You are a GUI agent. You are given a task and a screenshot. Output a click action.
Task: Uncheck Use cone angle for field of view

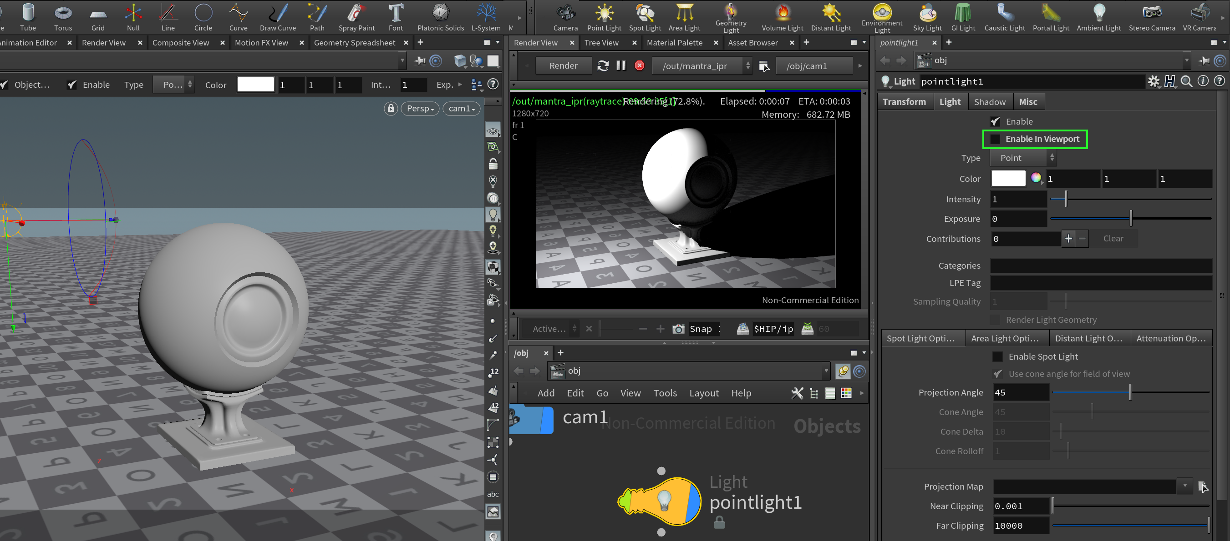pyautogui.click(x=999, y=374)
